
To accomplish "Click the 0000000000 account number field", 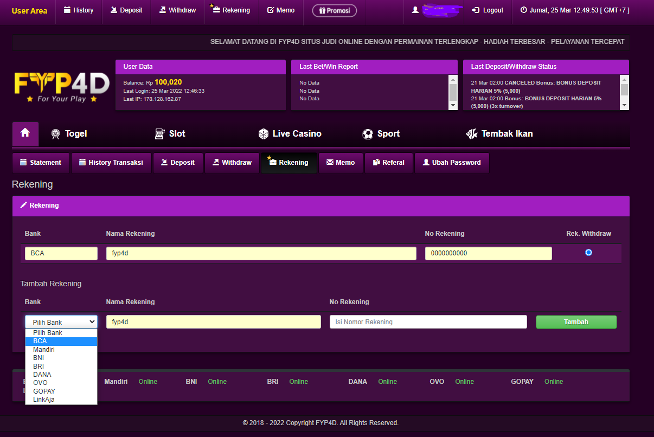I will coord(489,253).
